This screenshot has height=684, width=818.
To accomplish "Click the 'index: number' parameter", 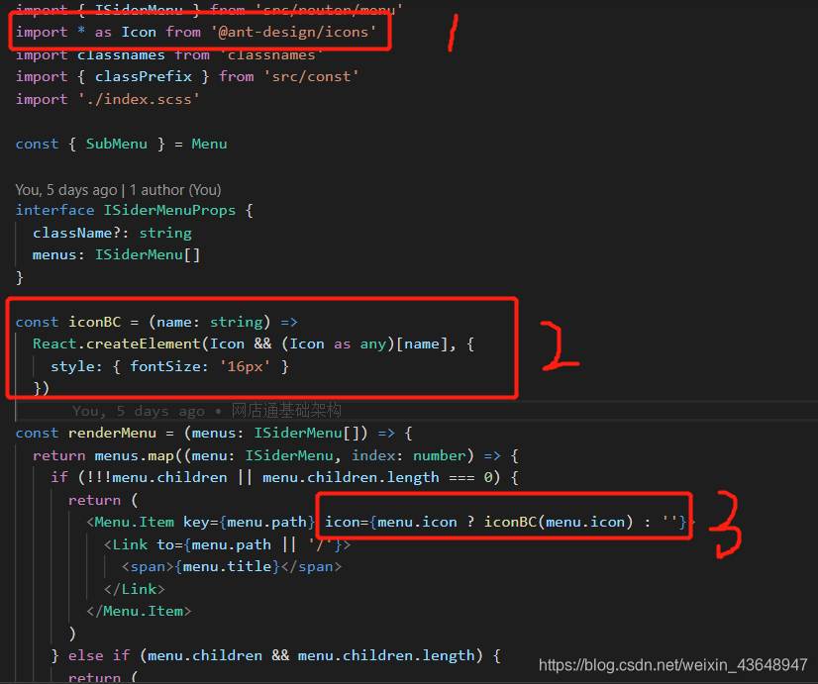I will (408, 455).
